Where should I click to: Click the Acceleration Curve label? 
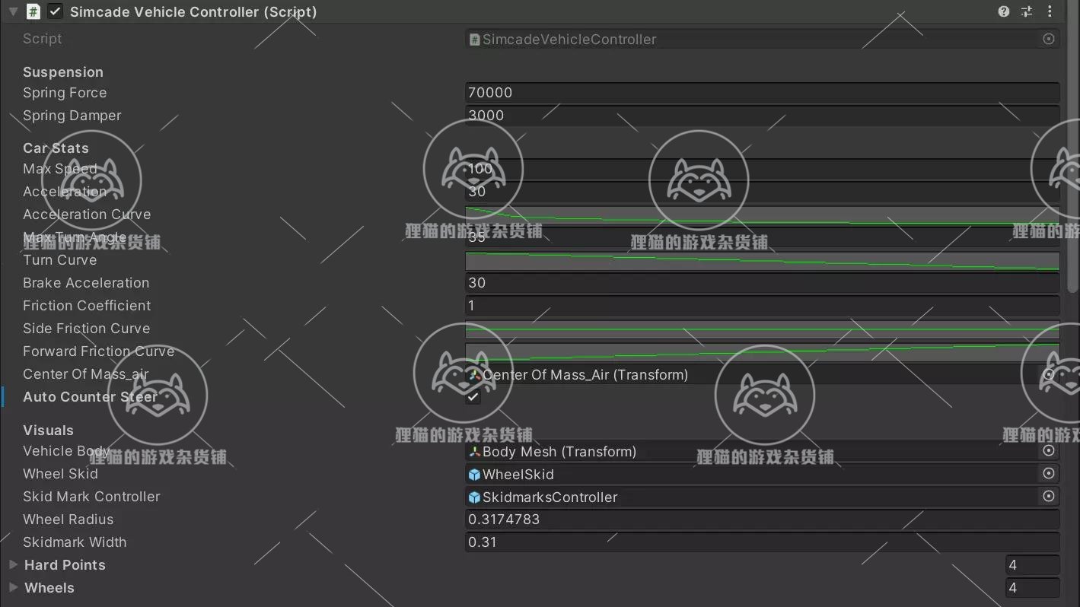[87, 215]
